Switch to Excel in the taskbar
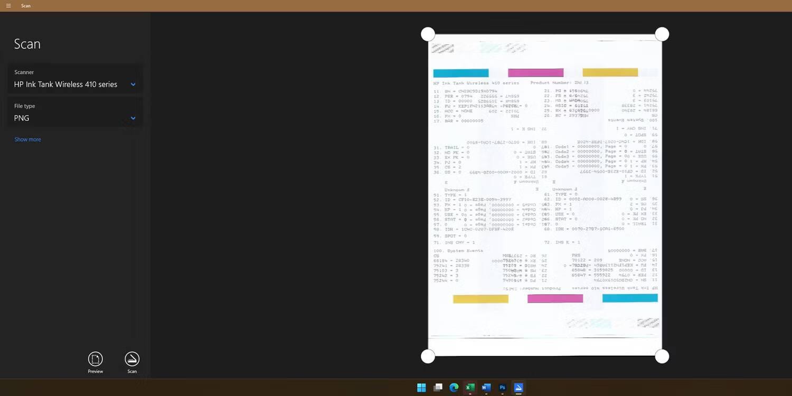Screen dimensions: 792x396 [x=470, y=388]
